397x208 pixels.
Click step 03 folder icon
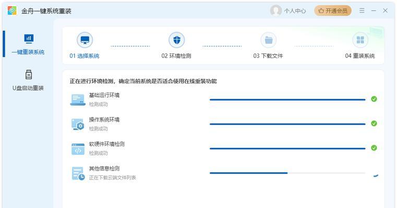[268, 40]
